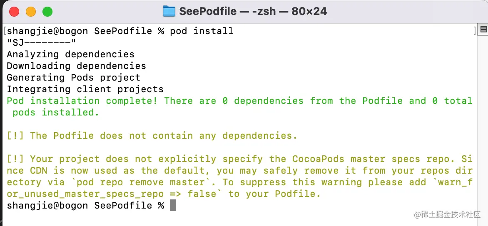This screenshot has height=226, width=488.
Task: Click the window title "SeePodfile — -zsh — 80×24"
Action: 253,12
